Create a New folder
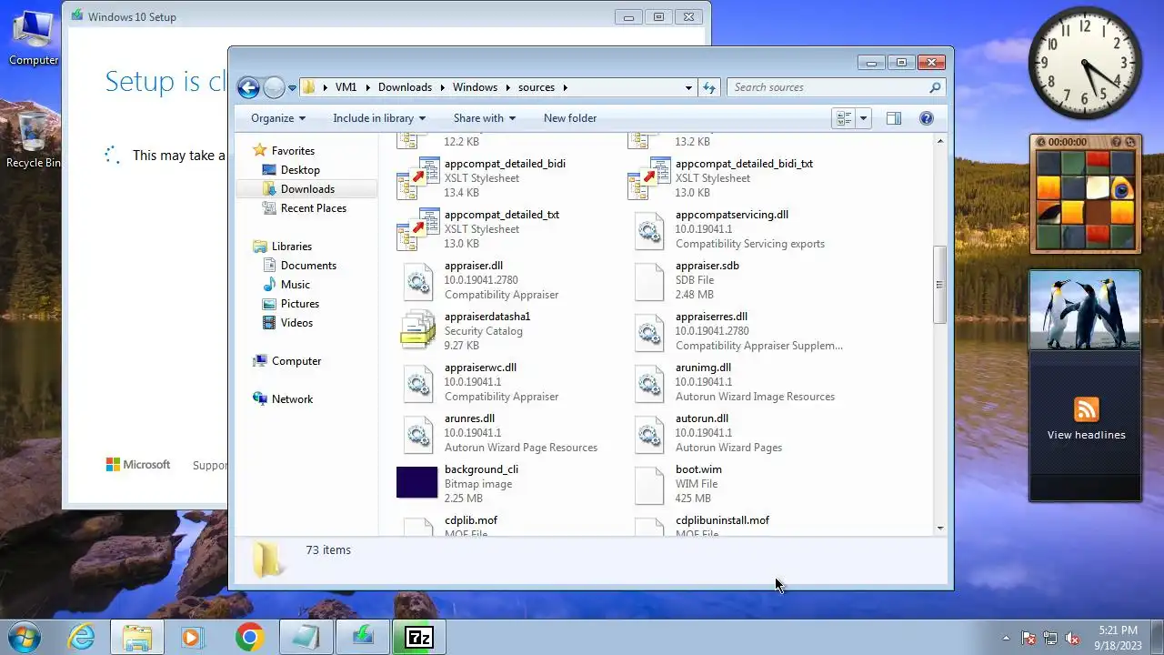 click(x=570, y=118)
